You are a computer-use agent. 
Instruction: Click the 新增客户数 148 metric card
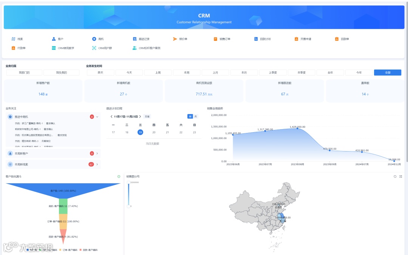coord(43,91)
